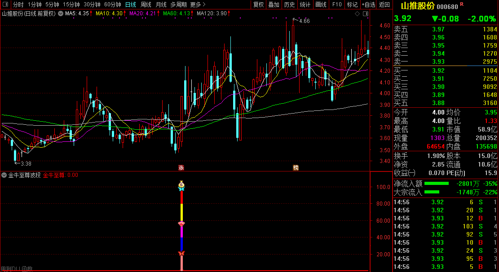The image size is (499, 272).
Task: Click the MA10: 4.30 indicator value
Action: coord(109,13)
